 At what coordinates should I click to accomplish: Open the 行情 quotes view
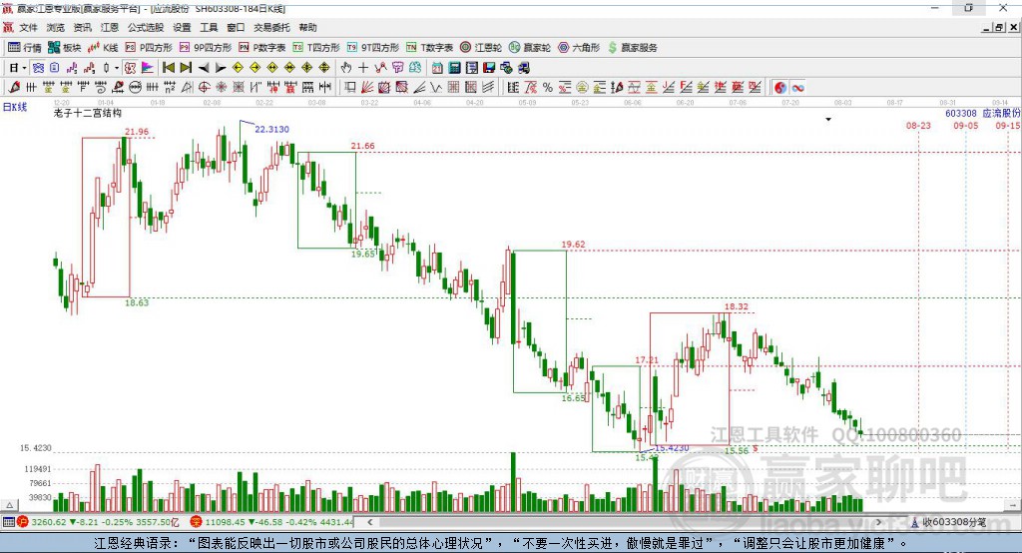click(x=25, y=48)
